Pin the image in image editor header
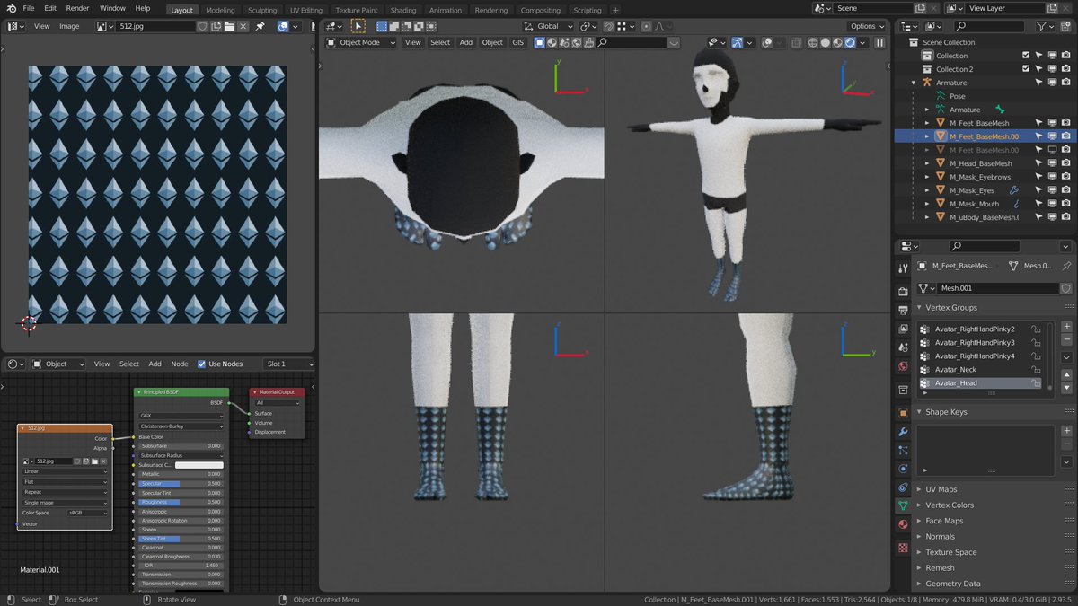The height and width of the screenshot is (606, 1078). 260,26
